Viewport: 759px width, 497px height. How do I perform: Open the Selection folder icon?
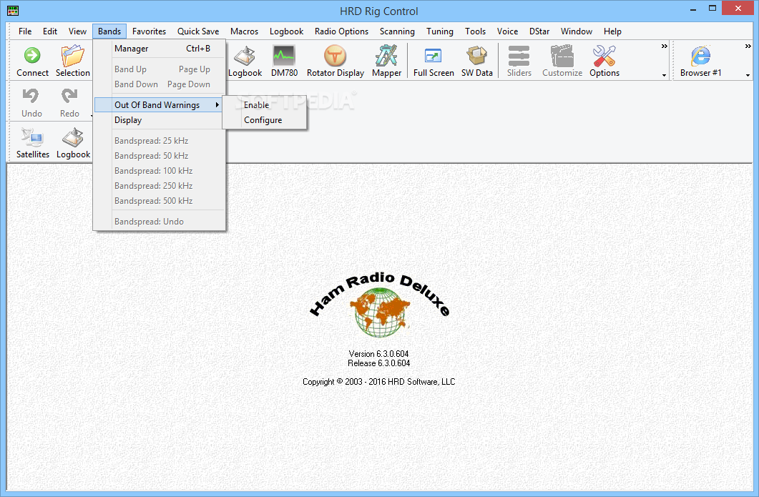(72, 55)
